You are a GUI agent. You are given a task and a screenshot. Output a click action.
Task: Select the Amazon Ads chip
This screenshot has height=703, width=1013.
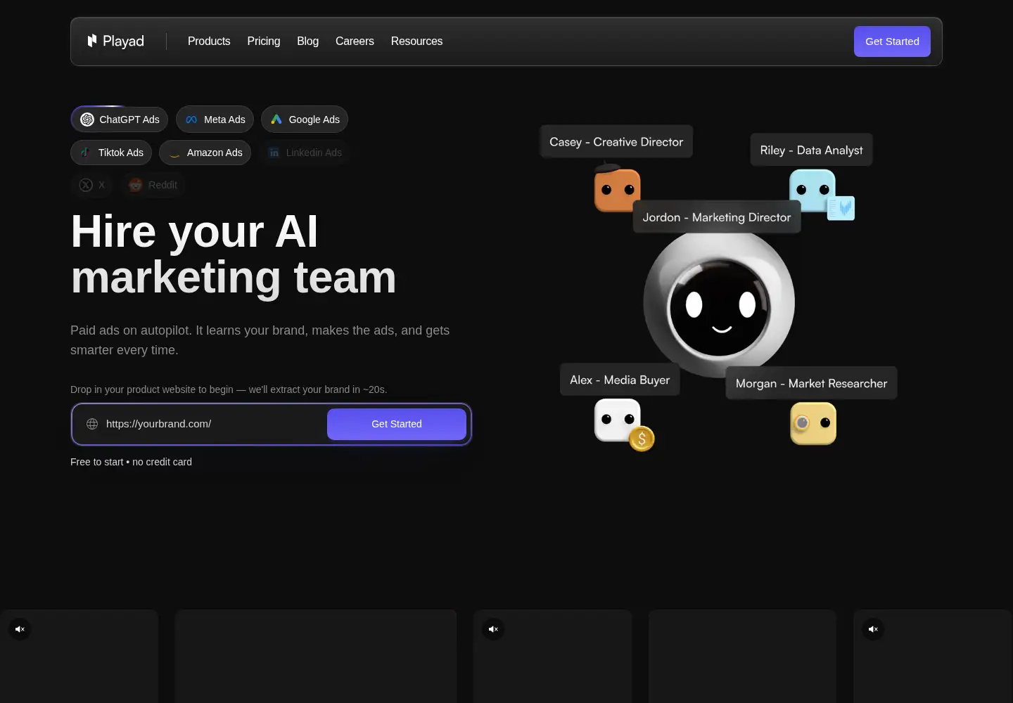tap(205, 153)
